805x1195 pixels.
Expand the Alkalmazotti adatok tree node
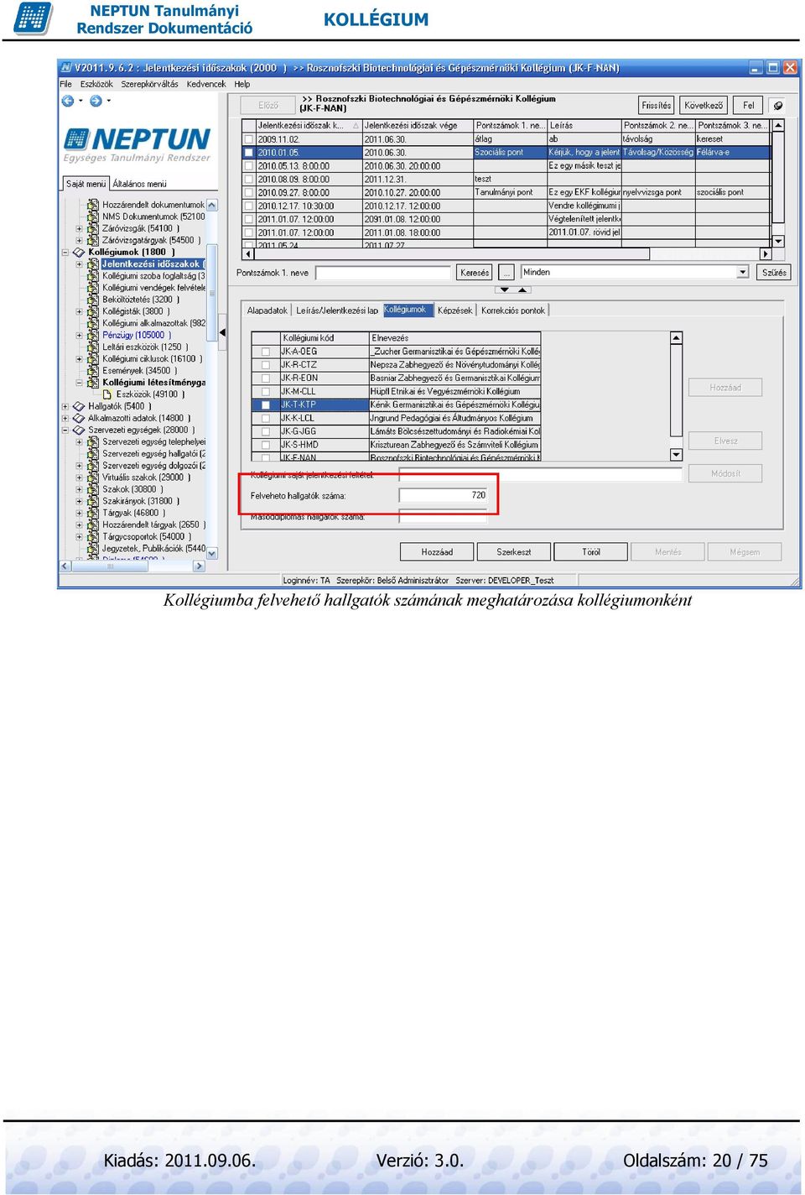65,418
